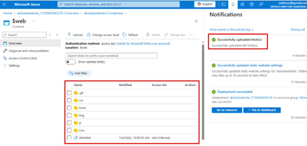Image resolution: width=307 pixels, height=146 pixels.
Task: Sort by Access tier column header
Action: [159, 85]
